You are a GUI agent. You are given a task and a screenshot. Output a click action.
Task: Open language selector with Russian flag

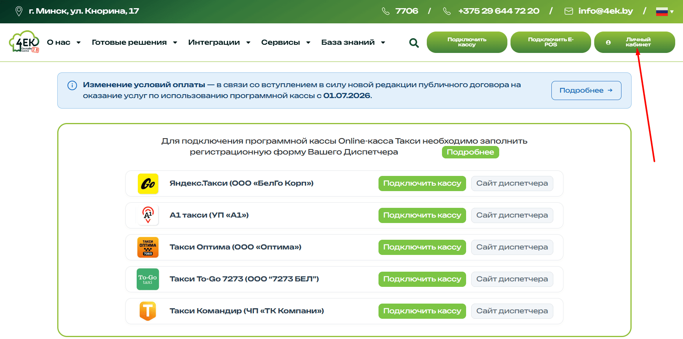[x=665, y=11]
